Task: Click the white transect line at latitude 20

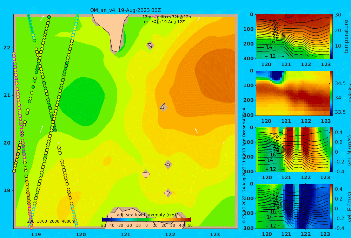Action: (141, 143)
